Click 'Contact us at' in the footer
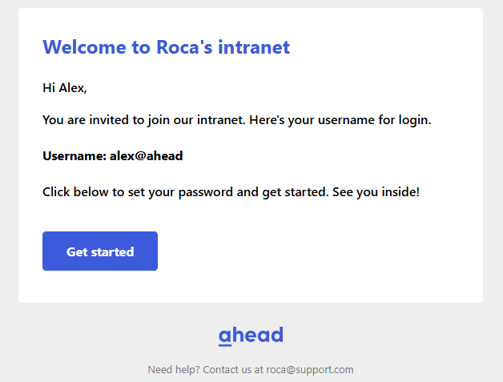 (233, 370)
